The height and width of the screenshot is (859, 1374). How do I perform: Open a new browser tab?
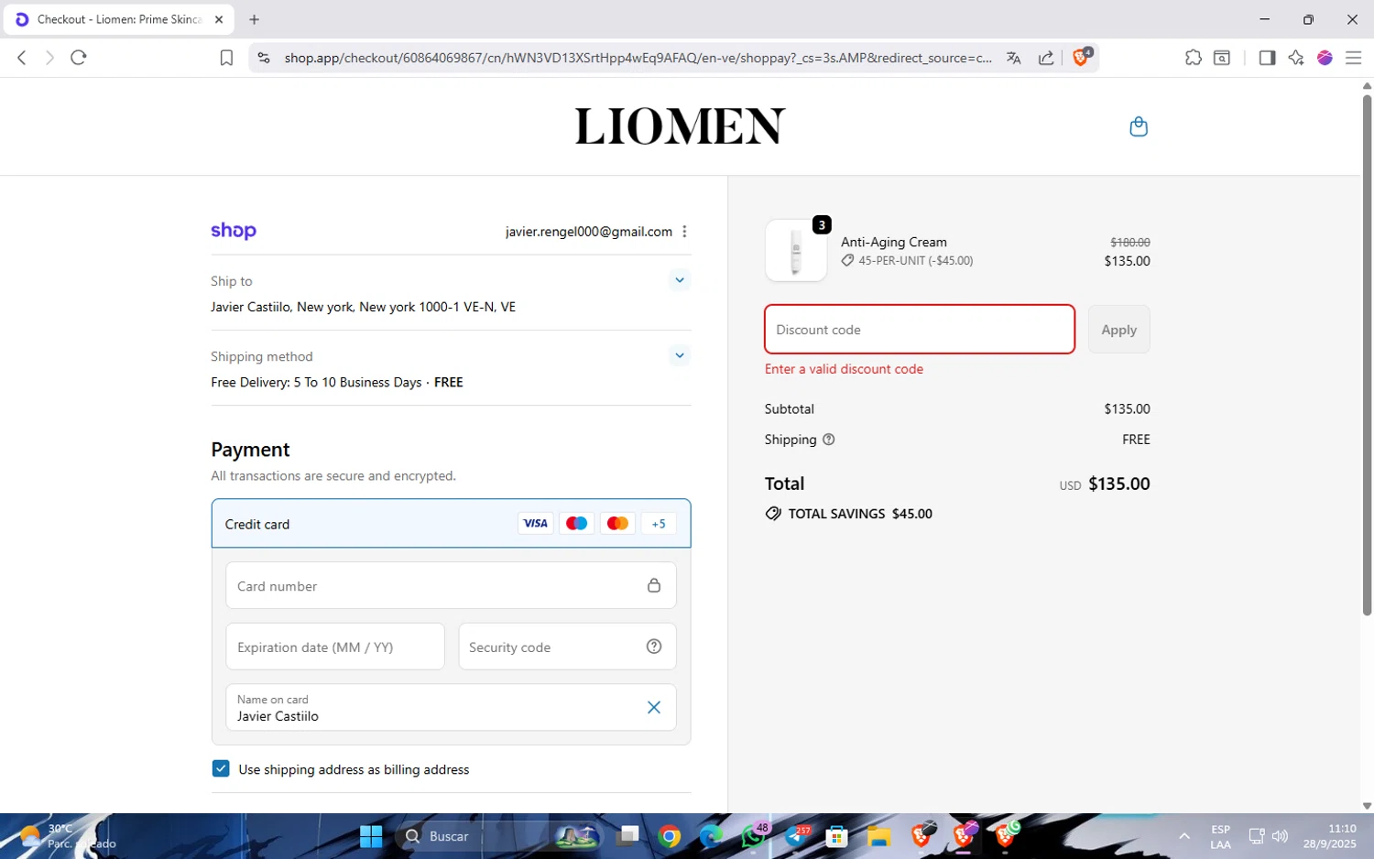click(x=255, y=19)
